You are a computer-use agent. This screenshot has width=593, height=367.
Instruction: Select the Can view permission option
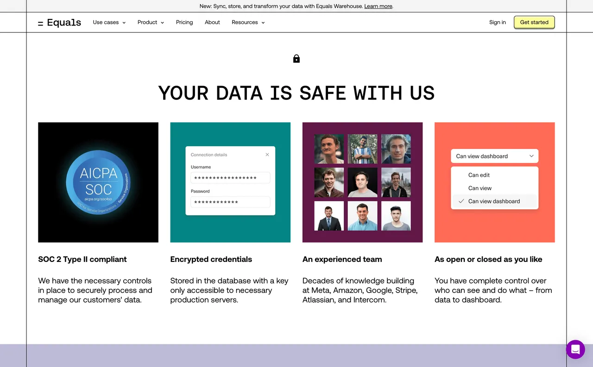pyautogui.click(x=480, y=188)
